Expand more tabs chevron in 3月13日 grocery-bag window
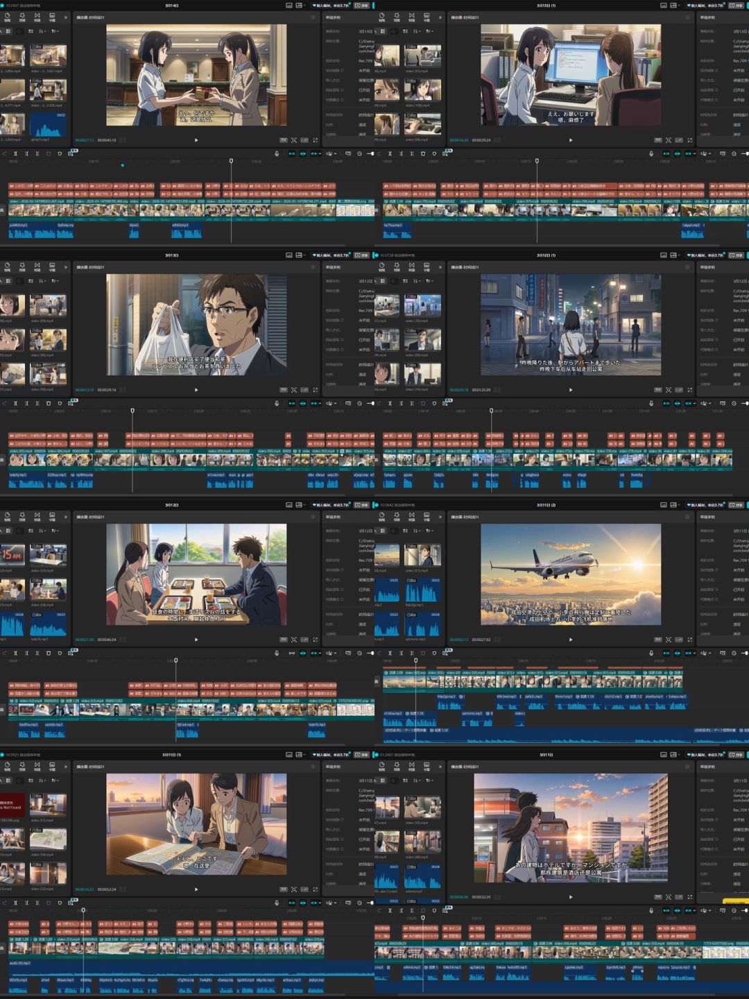This screenshot has height=999, width=749. tap(67, 267)
